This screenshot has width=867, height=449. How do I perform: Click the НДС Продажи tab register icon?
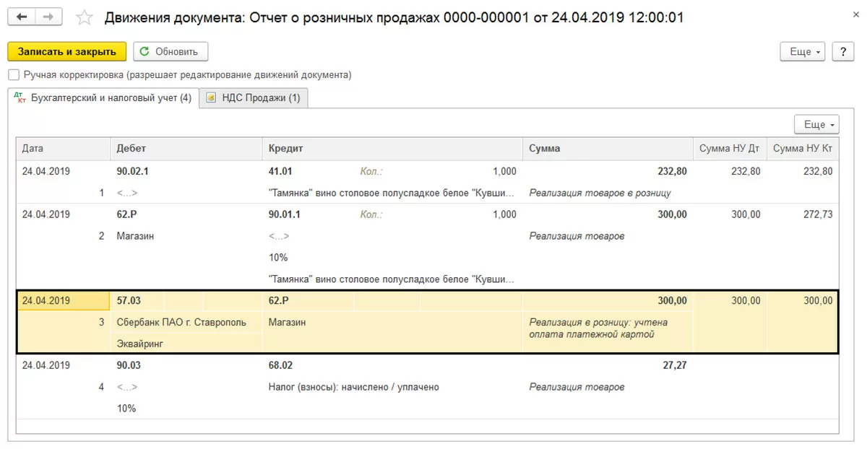(x=211, y=98)
